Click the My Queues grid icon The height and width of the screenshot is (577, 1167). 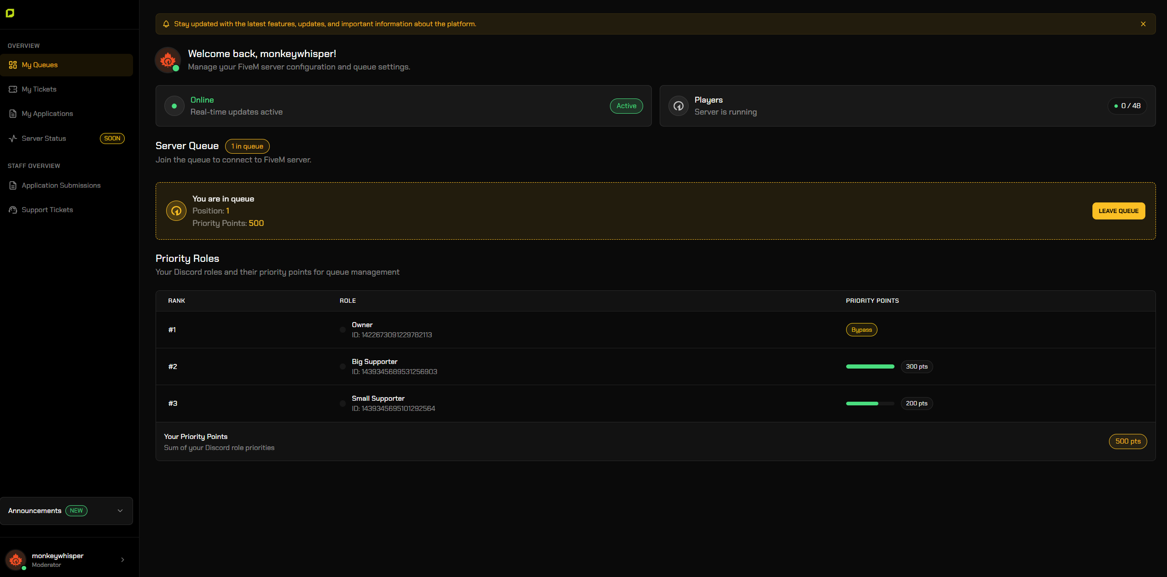[13, 65]
